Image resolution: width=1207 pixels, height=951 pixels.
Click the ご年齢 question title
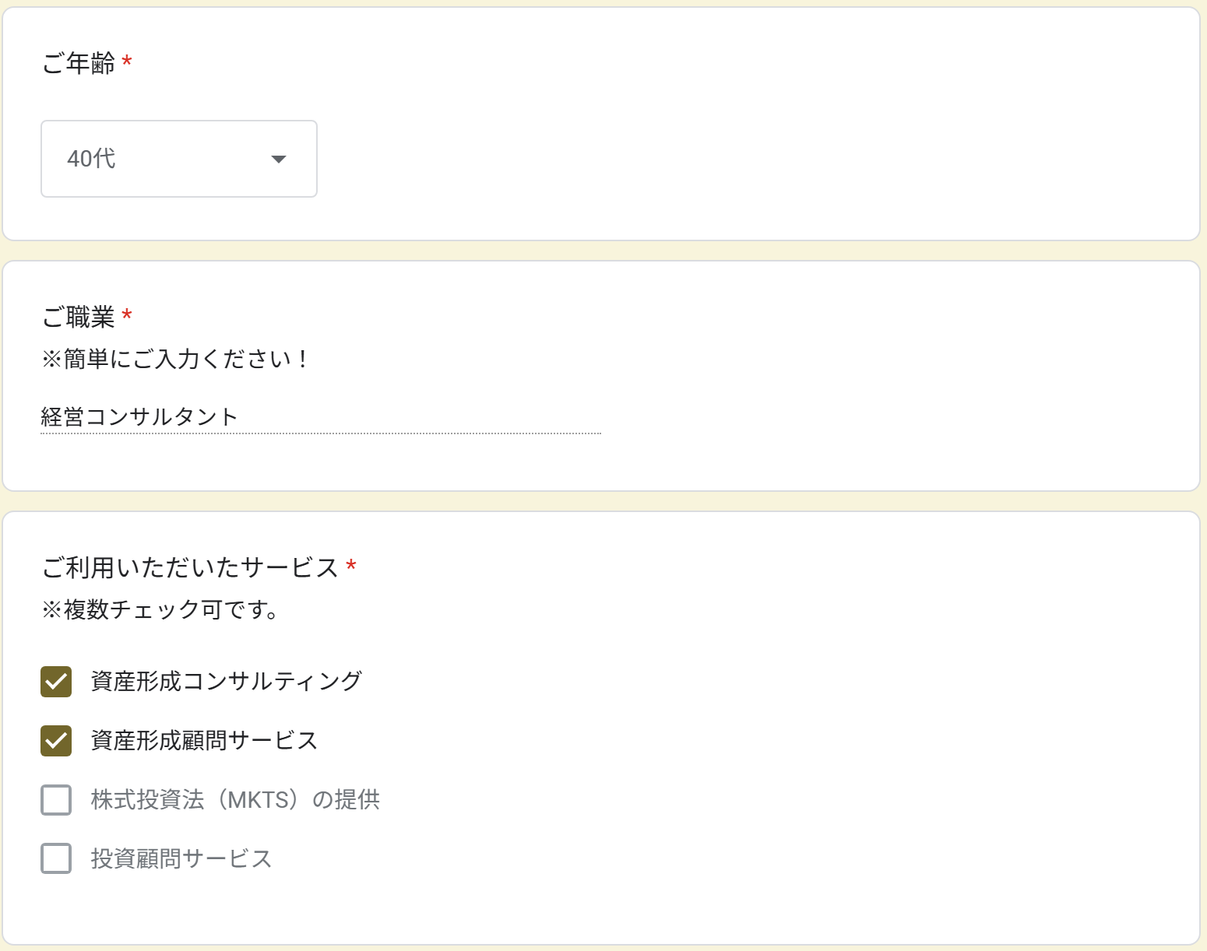[79, 63]
